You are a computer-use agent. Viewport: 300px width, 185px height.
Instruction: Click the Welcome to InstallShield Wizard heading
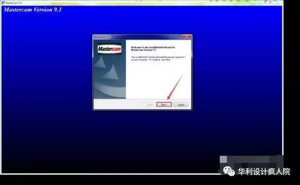(x=153, y=49)
